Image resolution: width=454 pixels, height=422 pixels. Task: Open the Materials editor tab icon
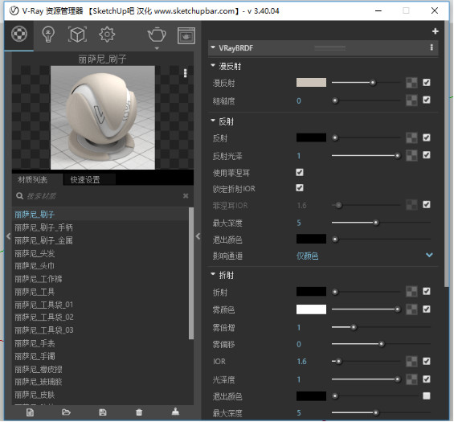click(x=19, y=35)
